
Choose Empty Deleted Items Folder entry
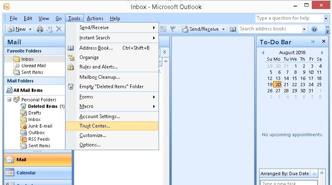[x=112, y=87]
